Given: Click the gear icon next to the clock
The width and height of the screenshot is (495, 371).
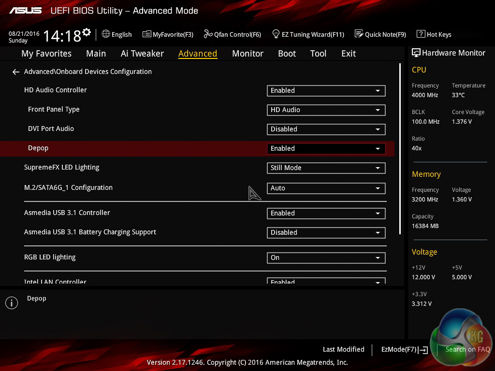Looking at the screenshot, I should (87, 32).
